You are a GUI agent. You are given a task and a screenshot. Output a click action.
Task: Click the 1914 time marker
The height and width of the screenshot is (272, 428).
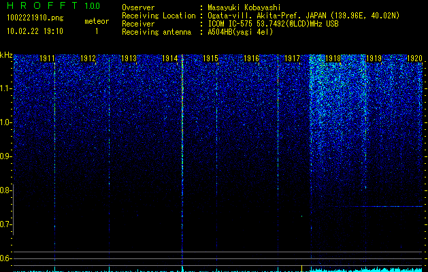[x=170, y=58]
